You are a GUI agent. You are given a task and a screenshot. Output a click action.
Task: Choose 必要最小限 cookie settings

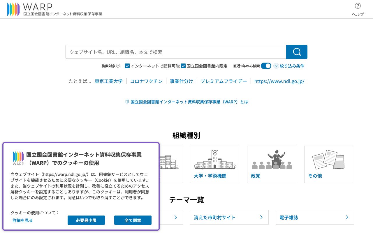tap(86, 220)
